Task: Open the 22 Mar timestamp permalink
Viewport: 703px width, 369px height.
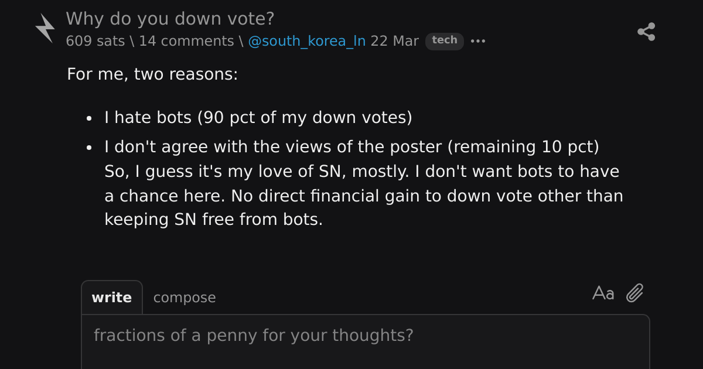Action: pyautogui.click(x=394, y=41)
